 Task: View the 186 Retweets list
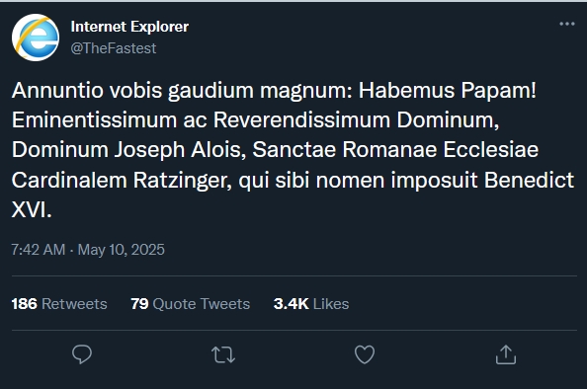pos(59,304)
